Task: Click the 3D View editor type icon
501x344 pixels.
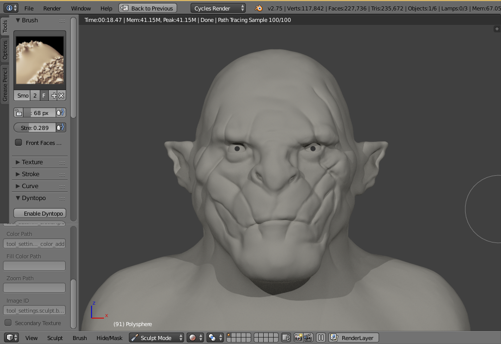Action: pos(9,338)
